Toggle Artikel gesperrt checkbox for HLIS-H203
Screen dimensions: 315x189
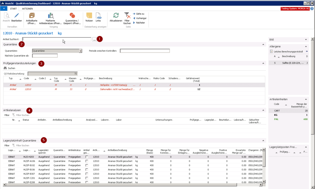coord(86,157)
